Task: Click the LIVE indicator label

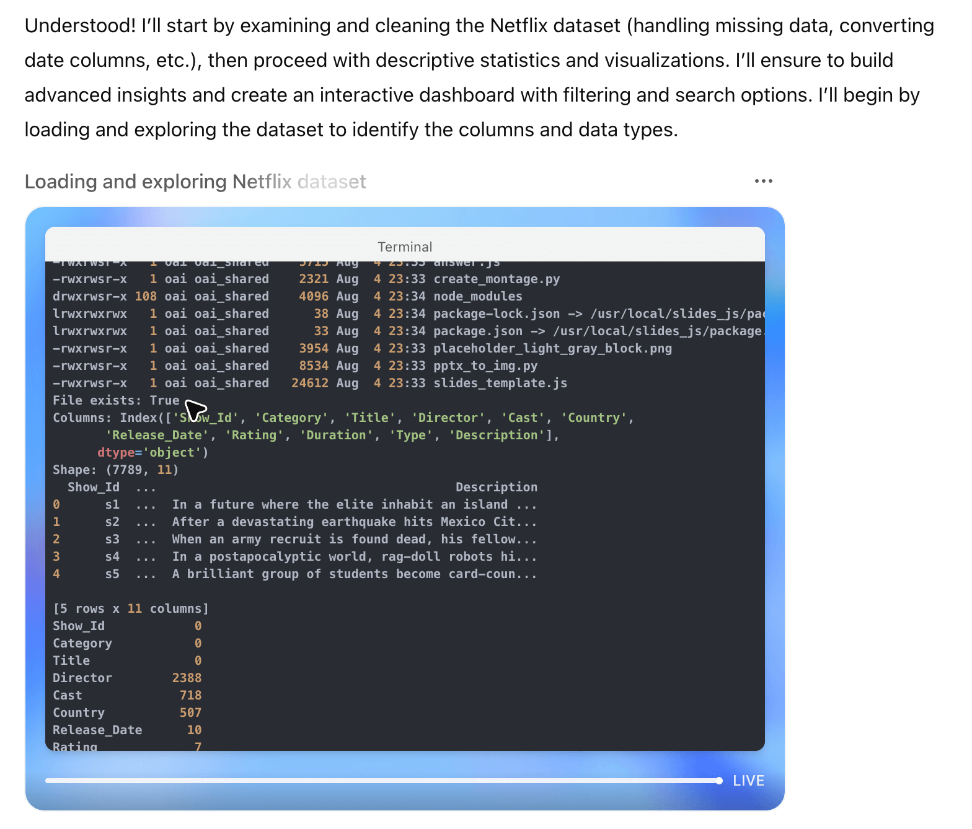Action: point(748,781)
